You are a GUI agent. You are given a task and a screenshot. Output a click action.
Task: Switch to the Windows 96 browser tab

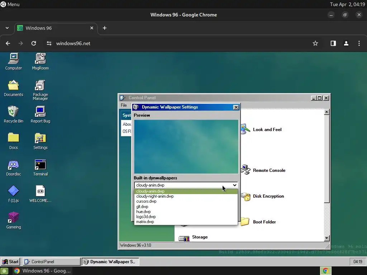56,28
